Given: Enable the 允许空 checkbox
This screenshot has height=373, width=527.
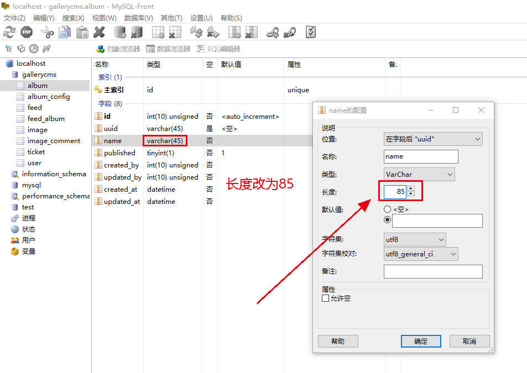Looking at the screenshot, I should pos(326,298).
